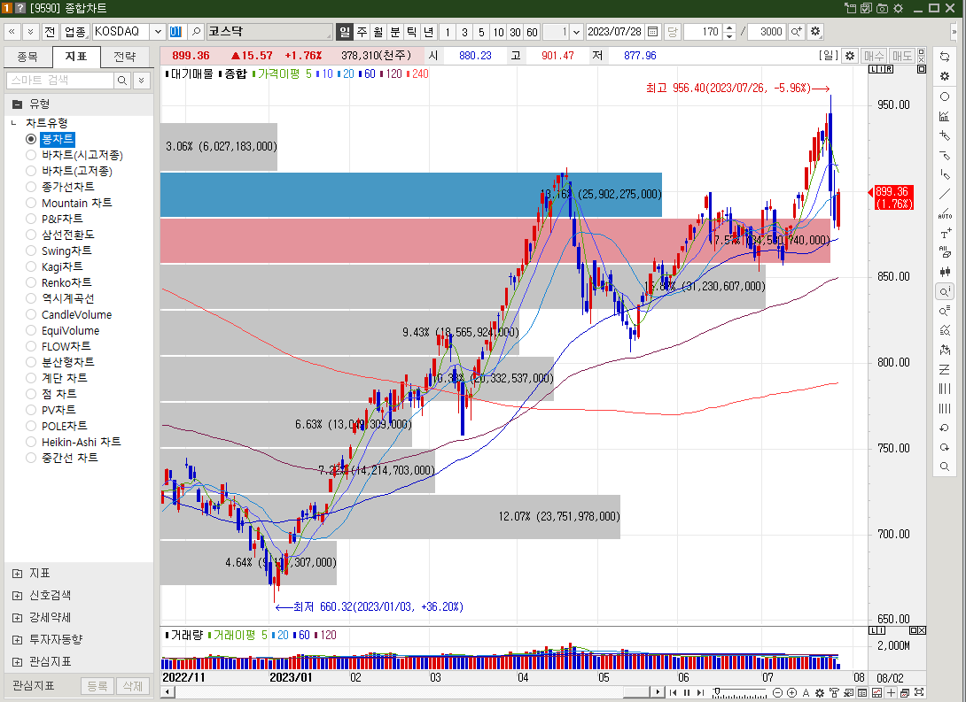
Task: Select the 분 minute period tab
Action: (x=395, y=31)
